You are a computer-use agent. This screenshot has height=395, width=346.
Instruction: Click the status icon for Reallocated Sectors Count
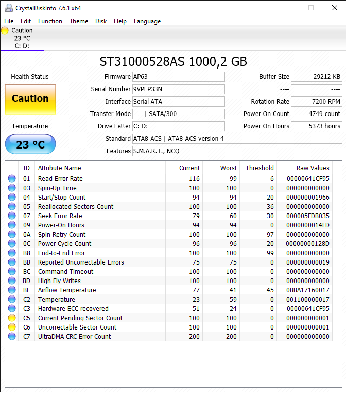click(12, 207)
